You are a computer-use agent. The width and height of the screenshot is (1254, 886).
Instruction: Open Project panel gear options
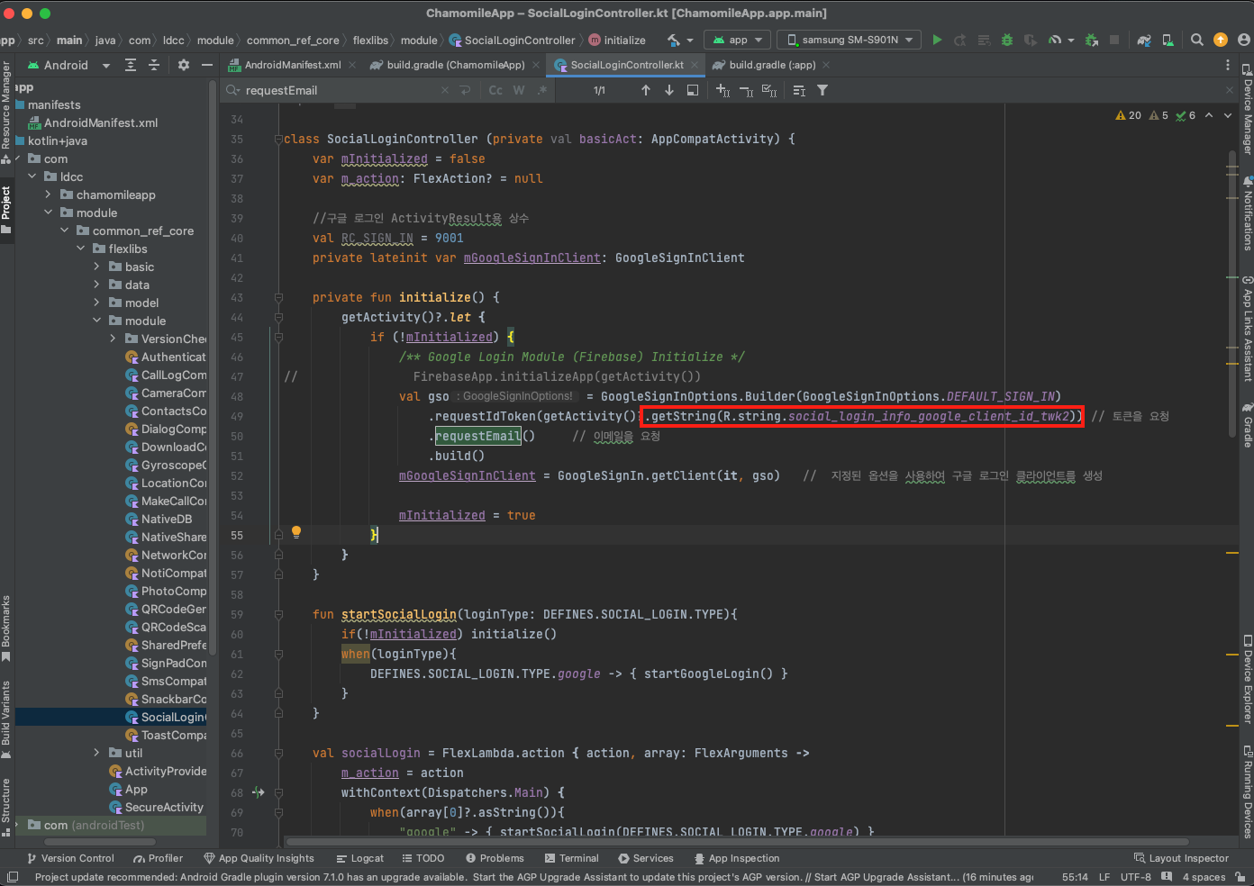coord(184,65)
